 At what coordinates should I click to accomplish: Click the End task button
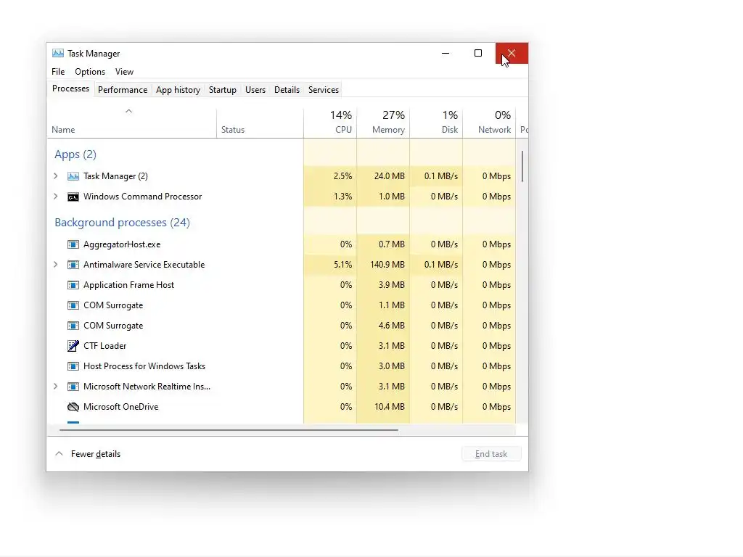[x=491, y=454]
